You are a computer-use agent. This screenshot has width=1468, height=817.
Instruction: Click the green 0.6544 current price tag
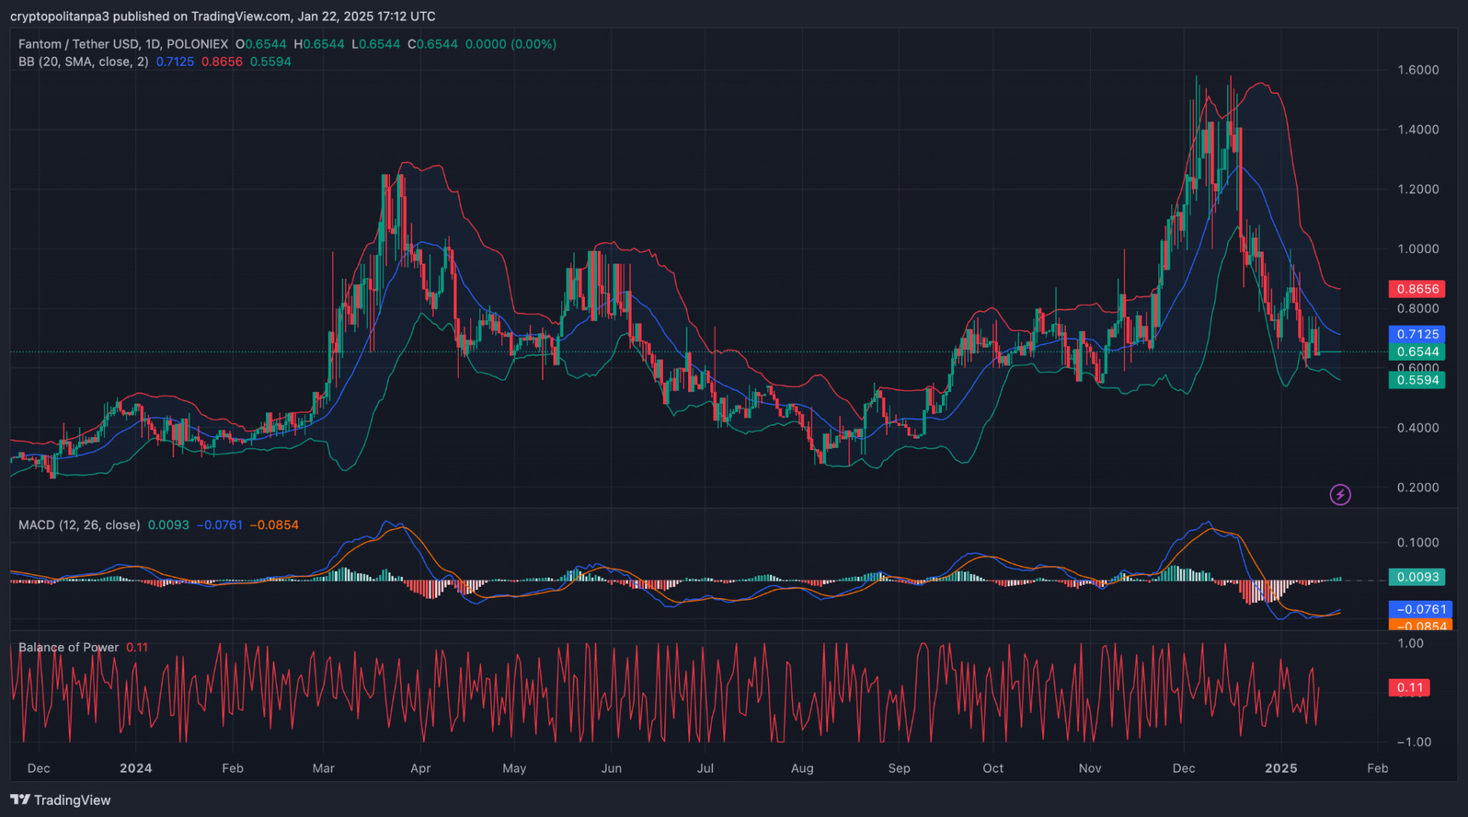click(1417, 352)
